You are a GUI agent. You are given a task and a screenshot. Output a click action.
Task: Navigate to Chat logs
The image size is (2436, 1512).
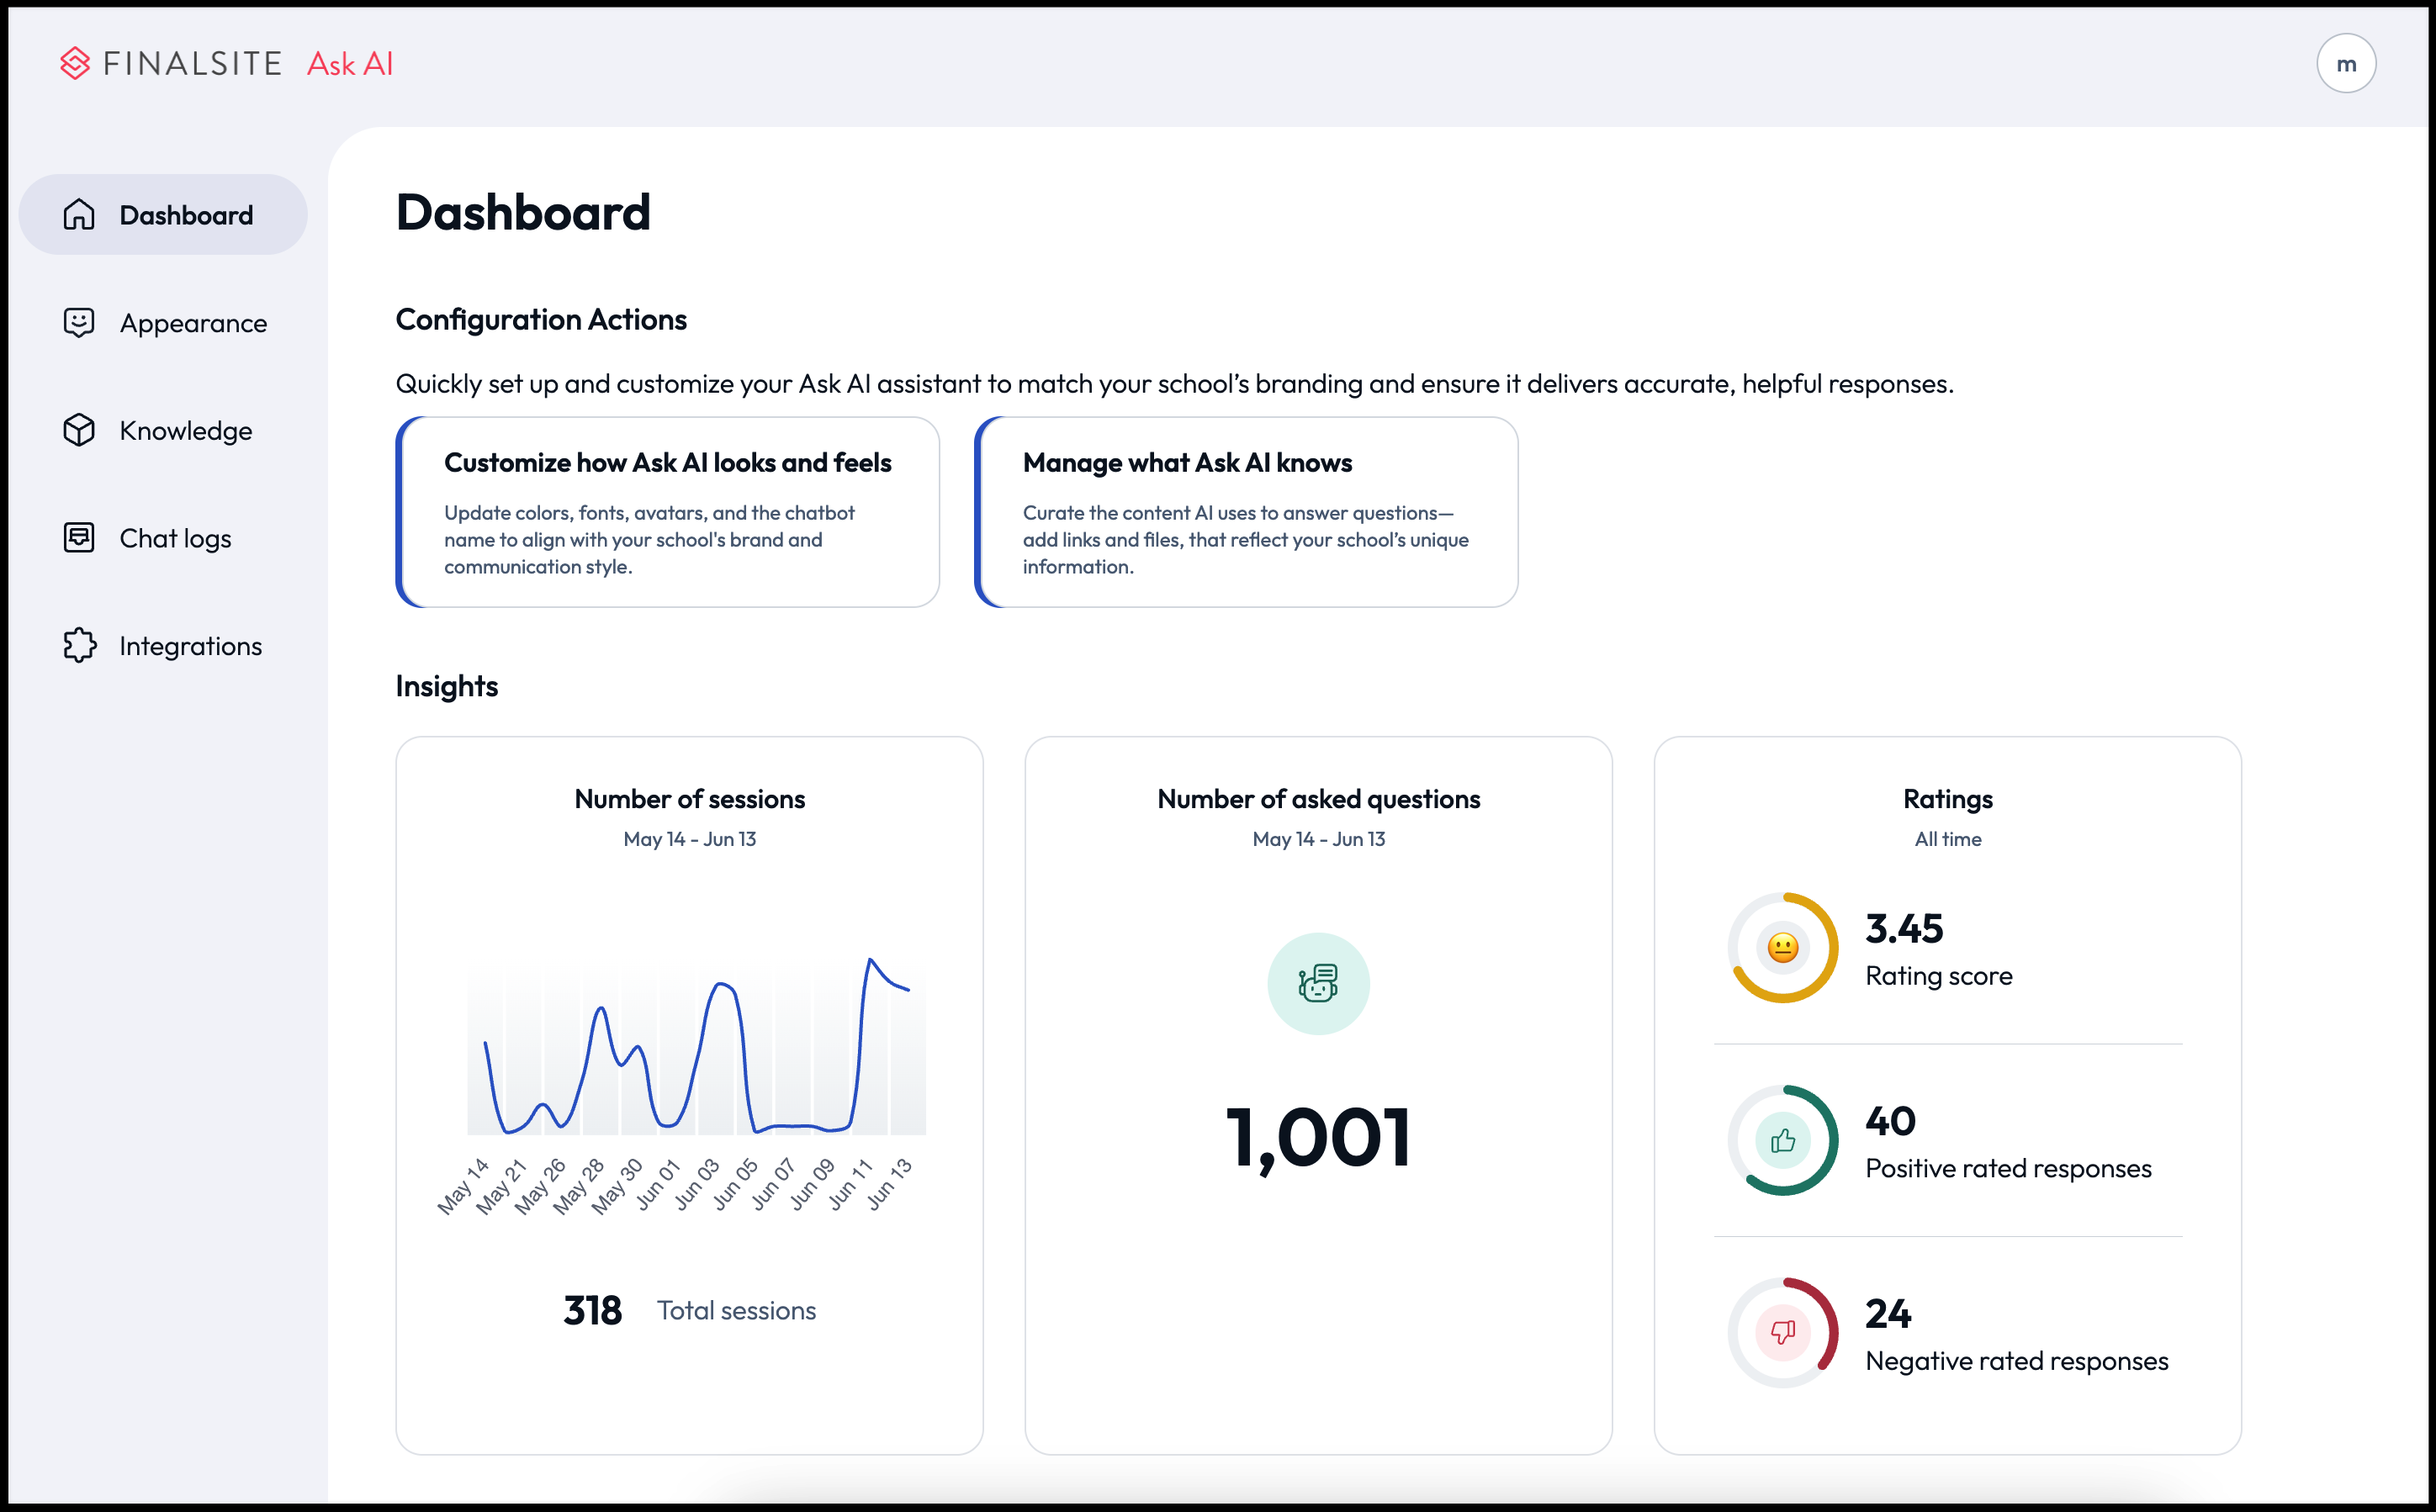pyautogui.click(x=163, y=537)
